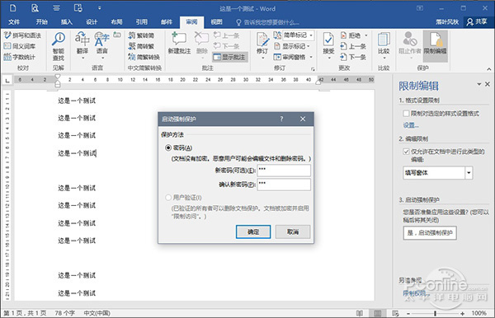Click 取消 (Cancel) in protection dialog

click(x=293, y=232)
